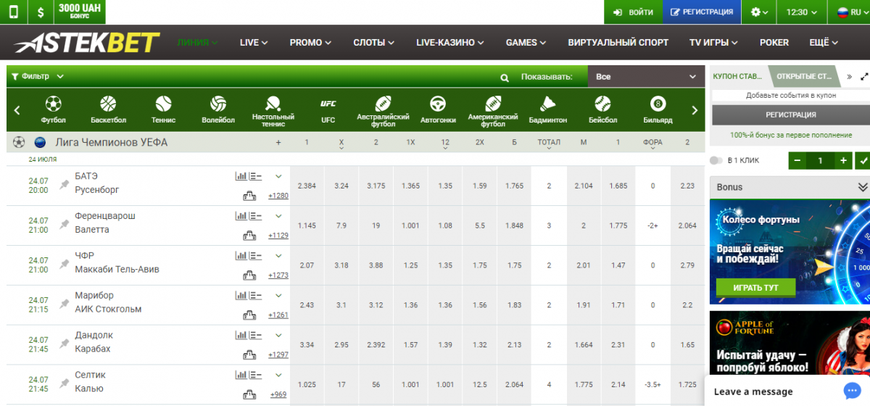This screenshot has height=406, width=870.
Task: Collapse the Bonus panel
Action: [863, 187]
